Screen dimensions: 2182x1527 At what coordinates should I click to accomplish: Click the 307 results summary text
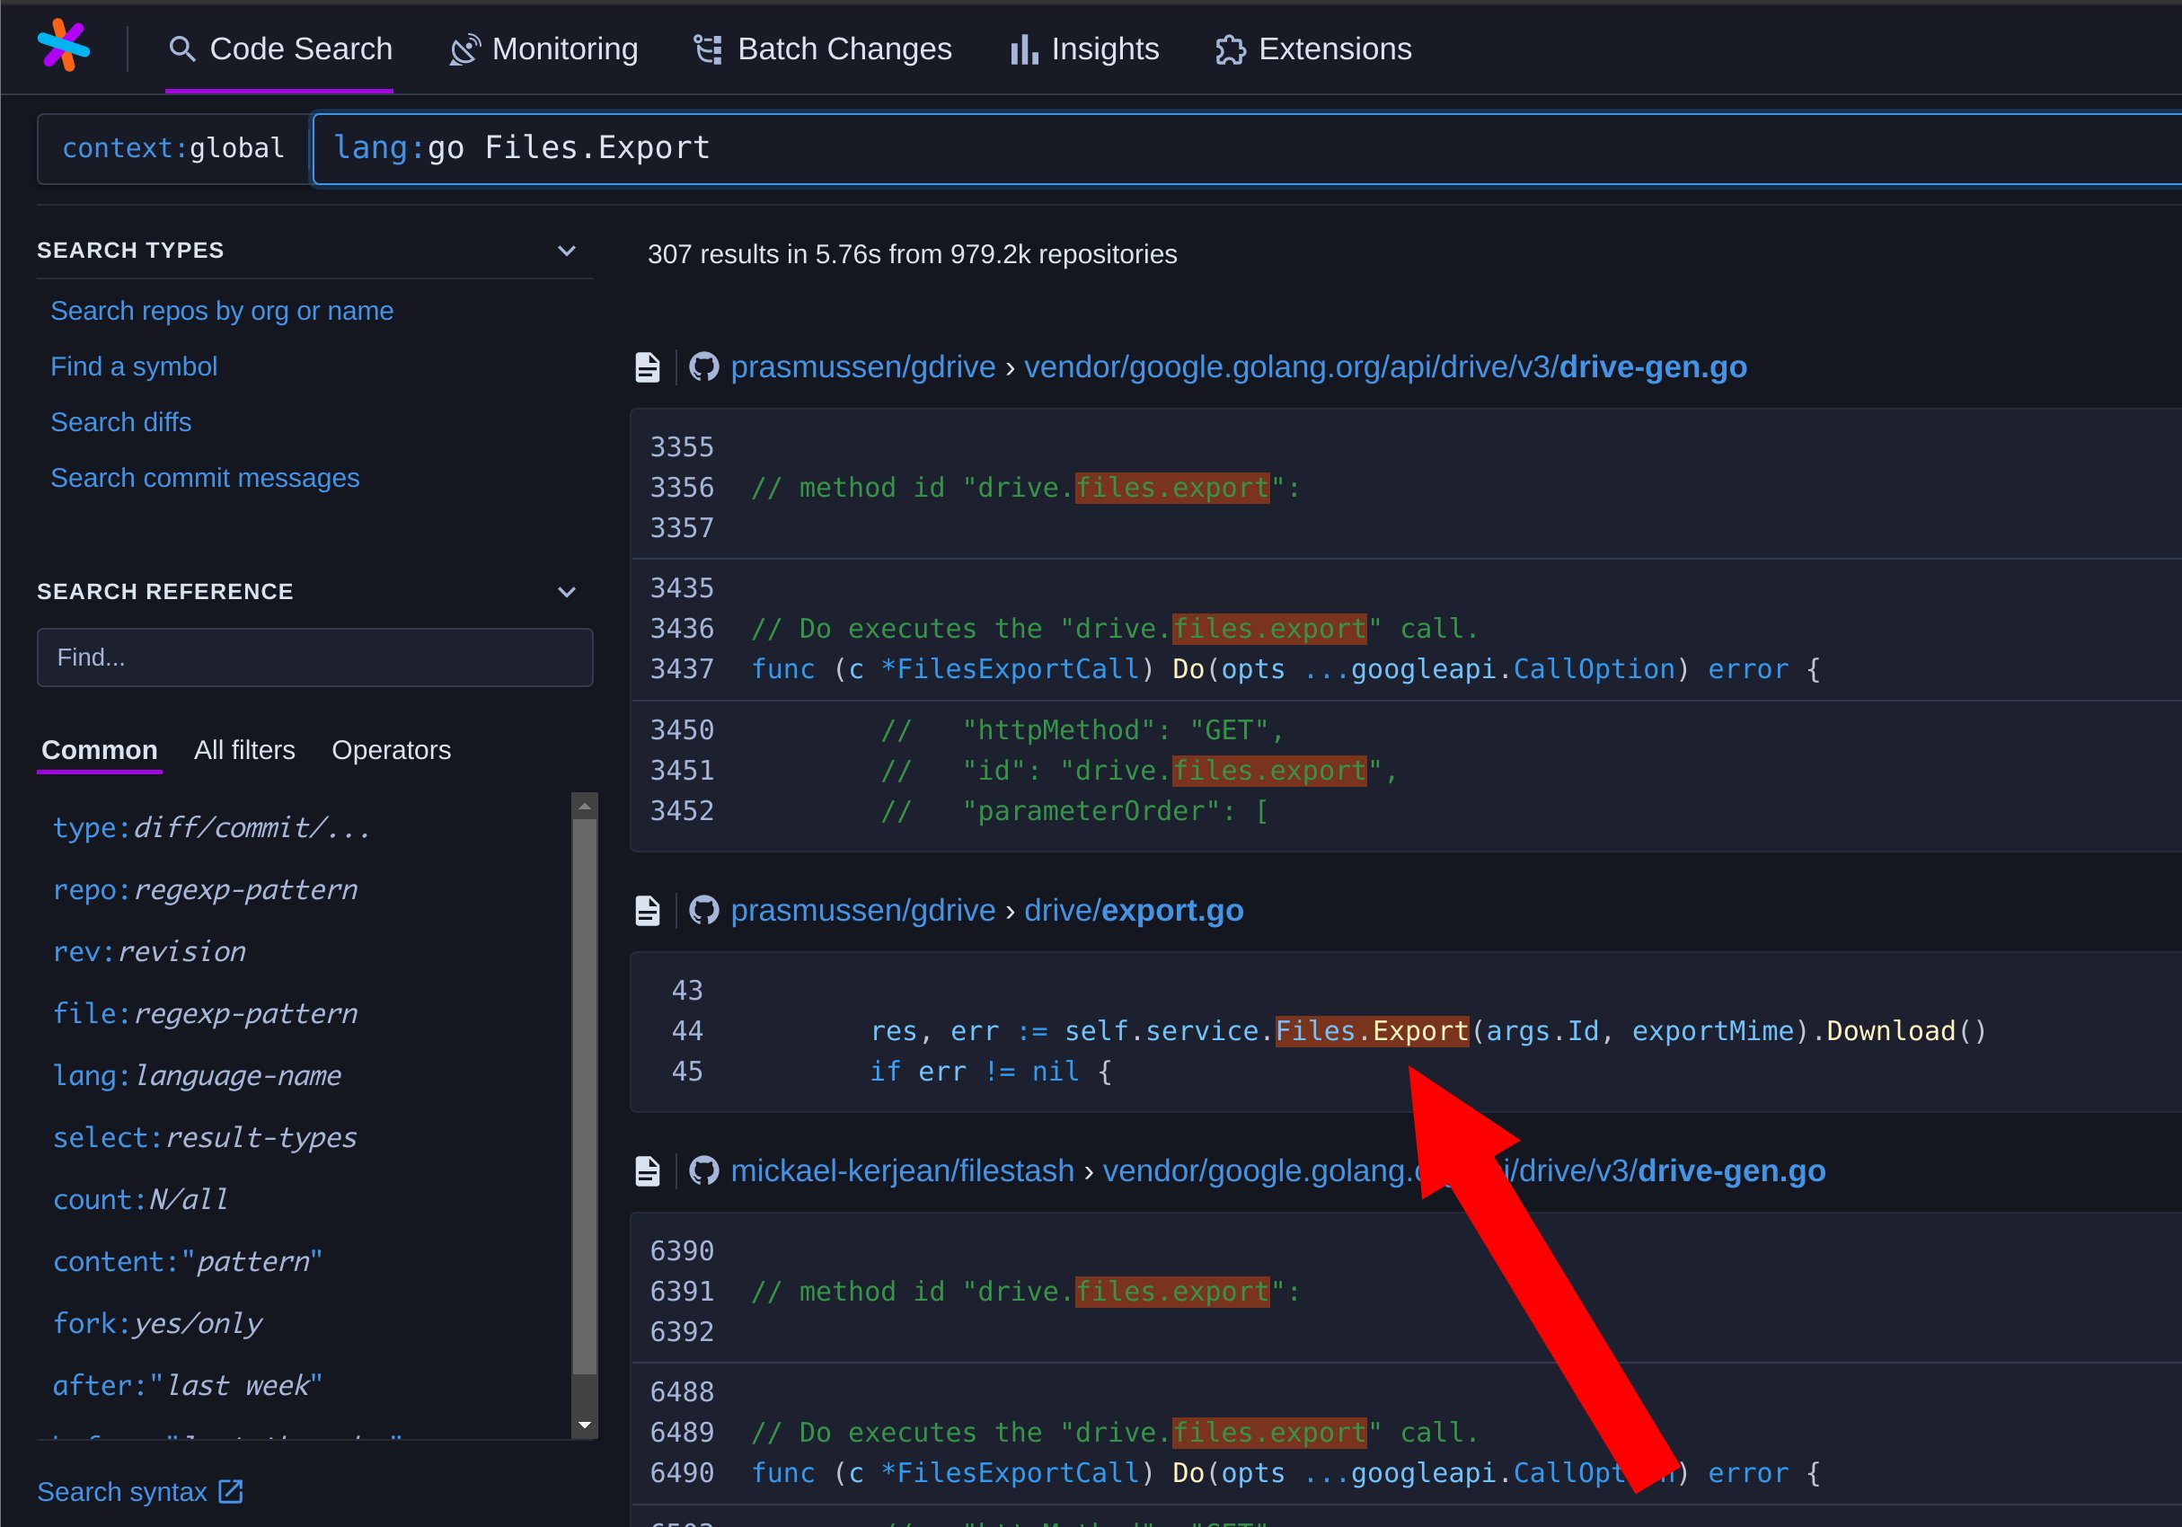click(x=913, y=255)
